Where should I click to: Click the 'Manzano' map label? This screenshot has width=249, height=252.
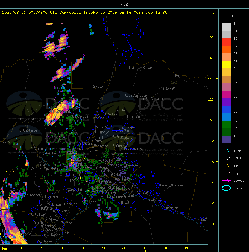(25, 234)
